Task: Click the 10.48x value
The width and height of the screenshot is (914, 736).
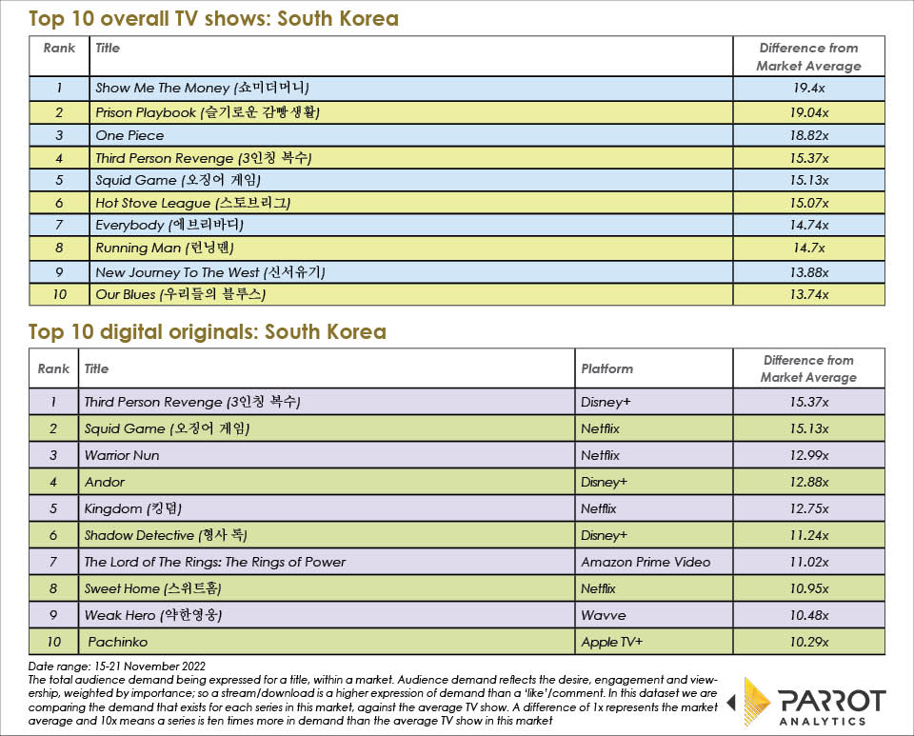Action: coord(809,615)
